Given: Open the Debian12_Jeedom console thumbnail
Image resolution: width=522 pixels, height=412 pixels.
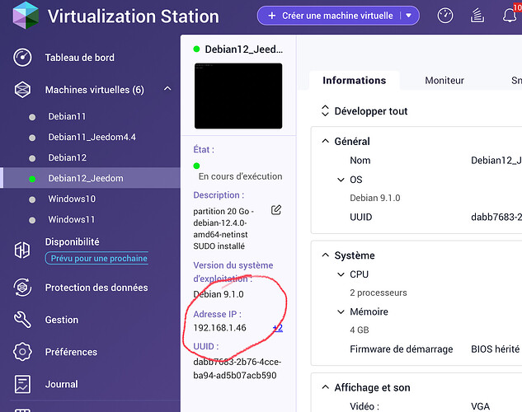Looking at the screenshot, I should pos(237,96).
